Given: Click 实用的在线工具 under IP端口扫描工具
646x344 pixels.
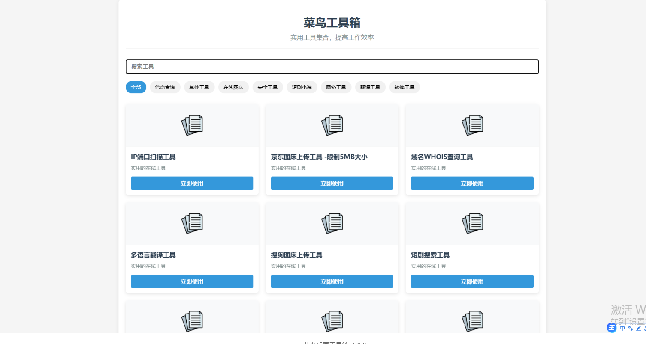Looking at the screenshot, I should click(x=148, y=168).
